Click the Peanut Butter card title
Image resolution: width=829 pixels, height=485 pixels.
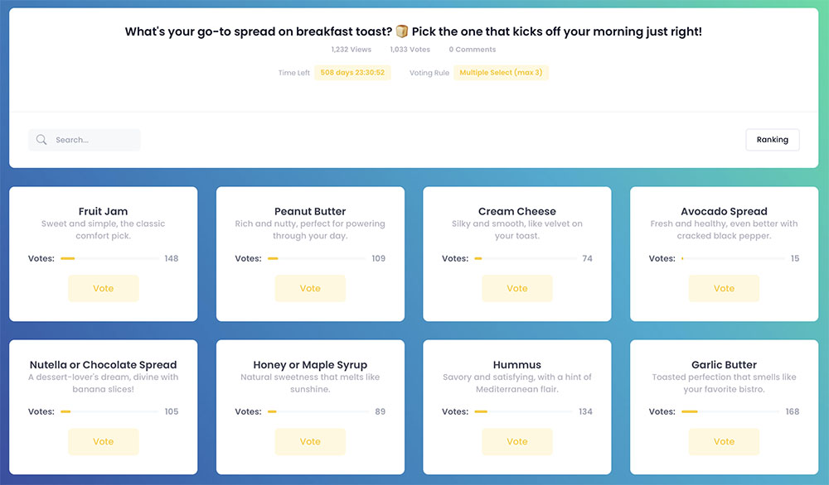[310, 211]
